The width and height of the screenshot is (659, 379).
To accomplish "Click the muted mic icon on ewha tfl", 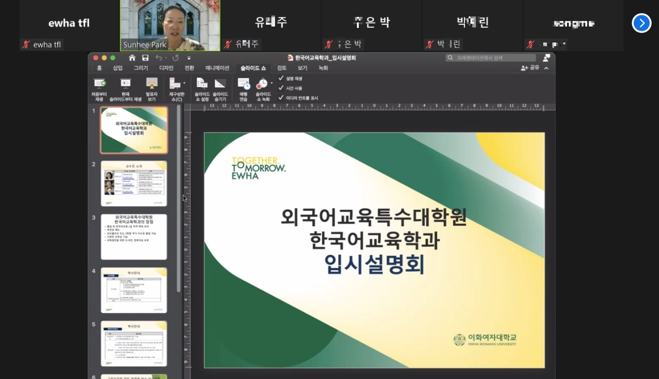I will coord(26,44).
